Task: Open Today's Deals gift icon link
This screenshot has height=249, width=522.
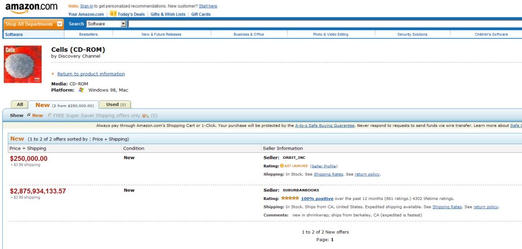Action: (x=113, y=14)
